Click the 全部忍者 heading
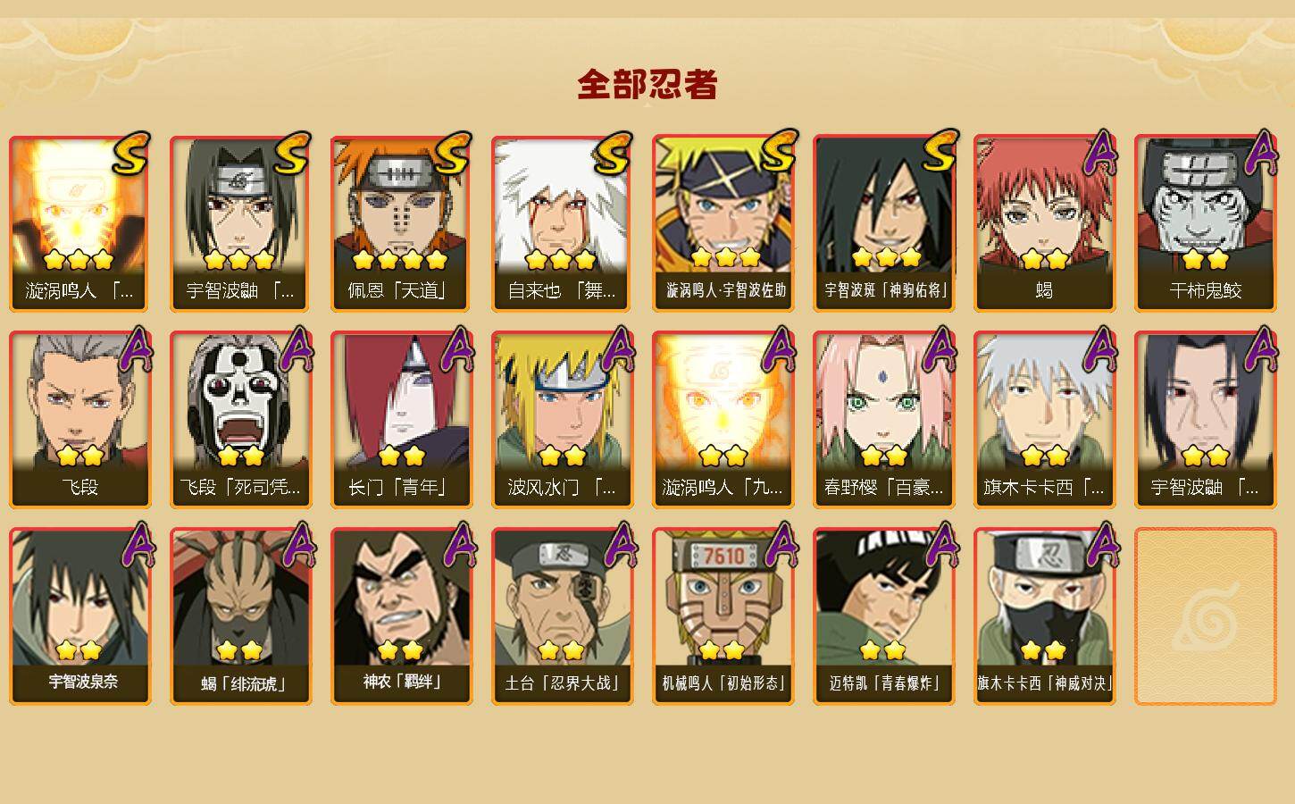 tap(647, 85)
